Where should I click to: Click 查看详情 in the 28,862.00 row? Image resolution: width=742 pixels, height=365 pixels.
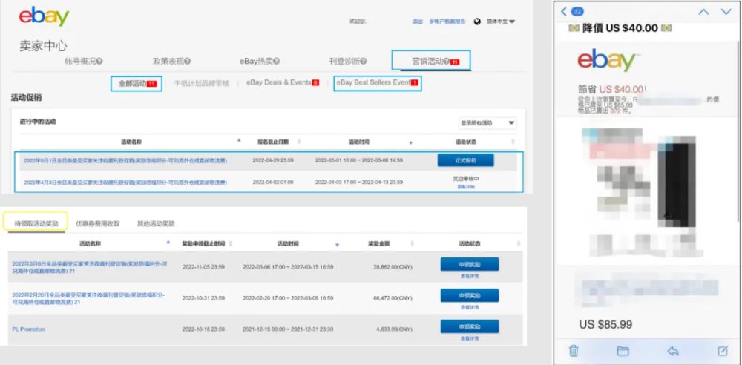[x=470, y=275]
